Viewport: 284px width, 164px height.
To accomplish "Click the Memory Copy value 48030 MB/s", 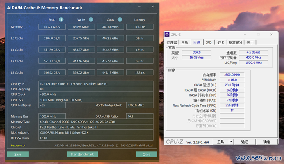I will pos(111,27).
